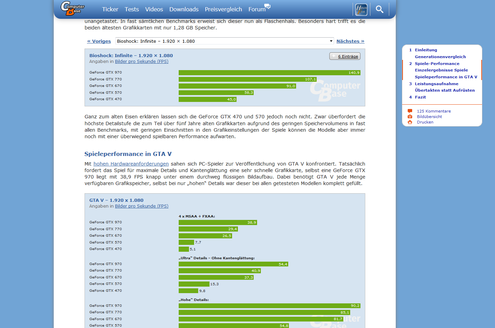Open the user avatar profile icon
Viewport: 495px width, 328px height.
[x=361, y=10]
